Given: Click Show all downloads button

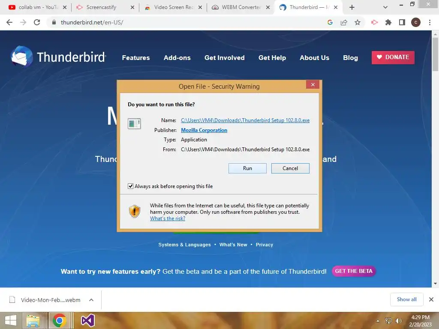Looking at the screenshot, I should [x=406, y=299].
